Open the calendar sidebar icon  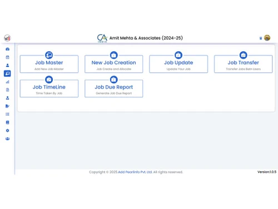pos(7,57)
